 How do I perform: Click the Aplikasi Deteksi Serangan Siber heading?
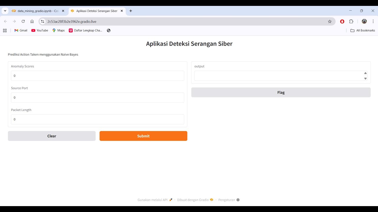coord(189,44)
